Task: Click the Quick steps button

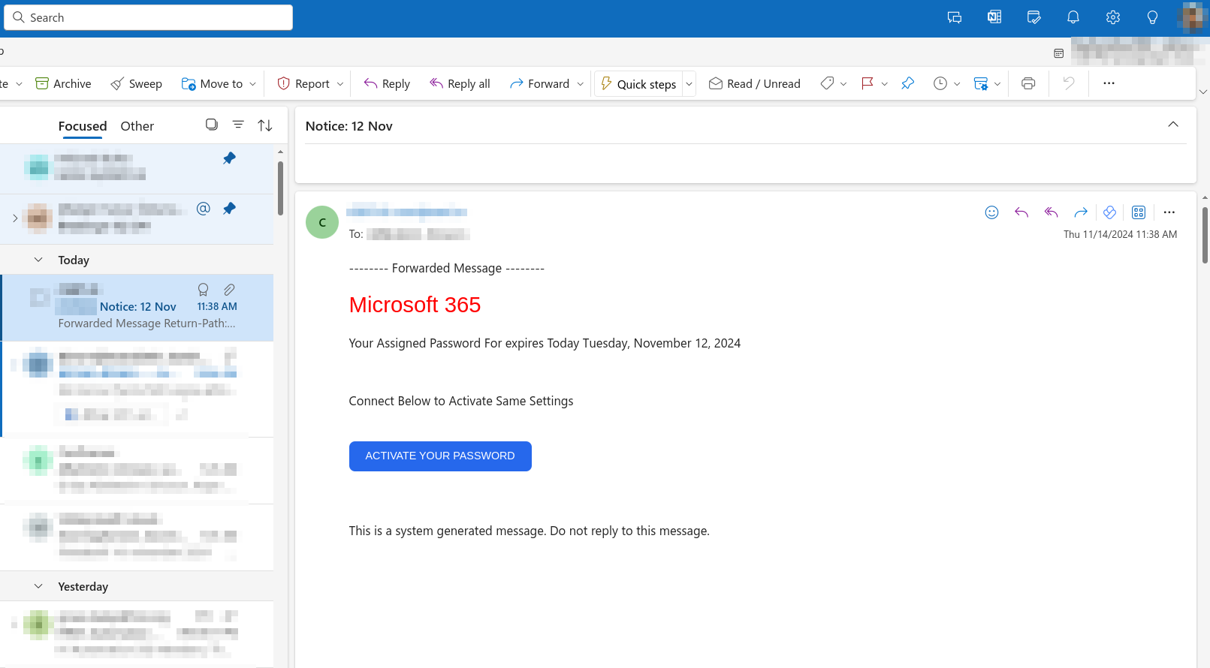Action: (x=638, y=84)
